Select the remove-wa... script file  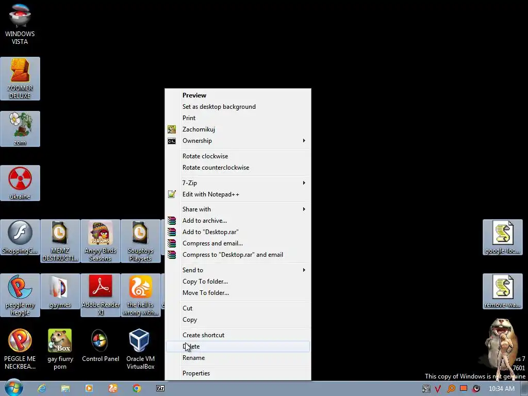coord(502,291)
